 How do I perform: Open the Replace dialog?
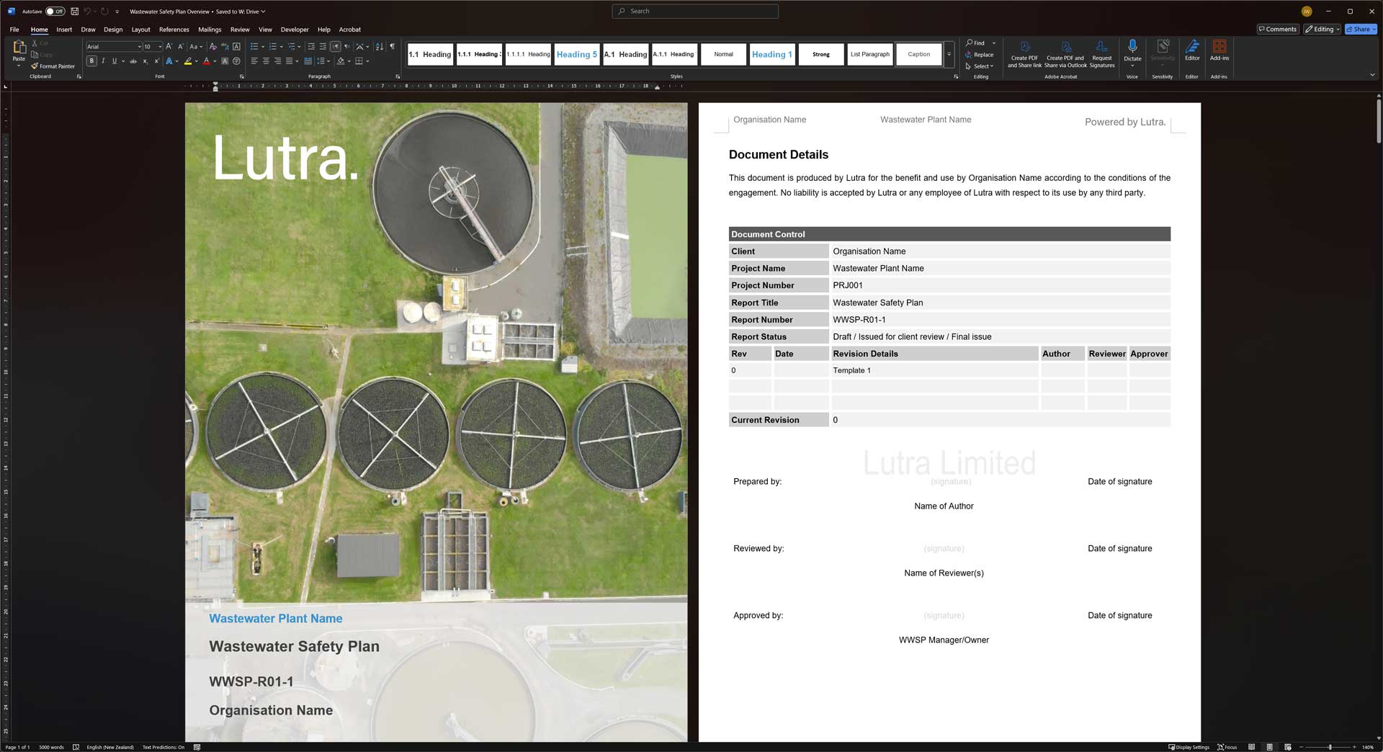[980, 55]
